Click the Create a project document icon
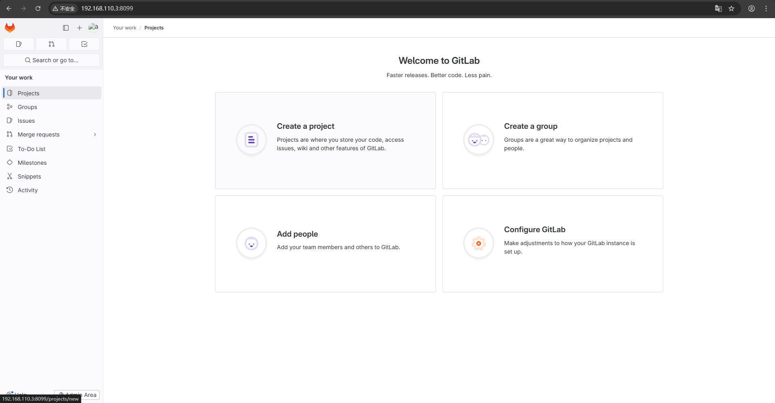775x403 pixels. click(251, 140)
